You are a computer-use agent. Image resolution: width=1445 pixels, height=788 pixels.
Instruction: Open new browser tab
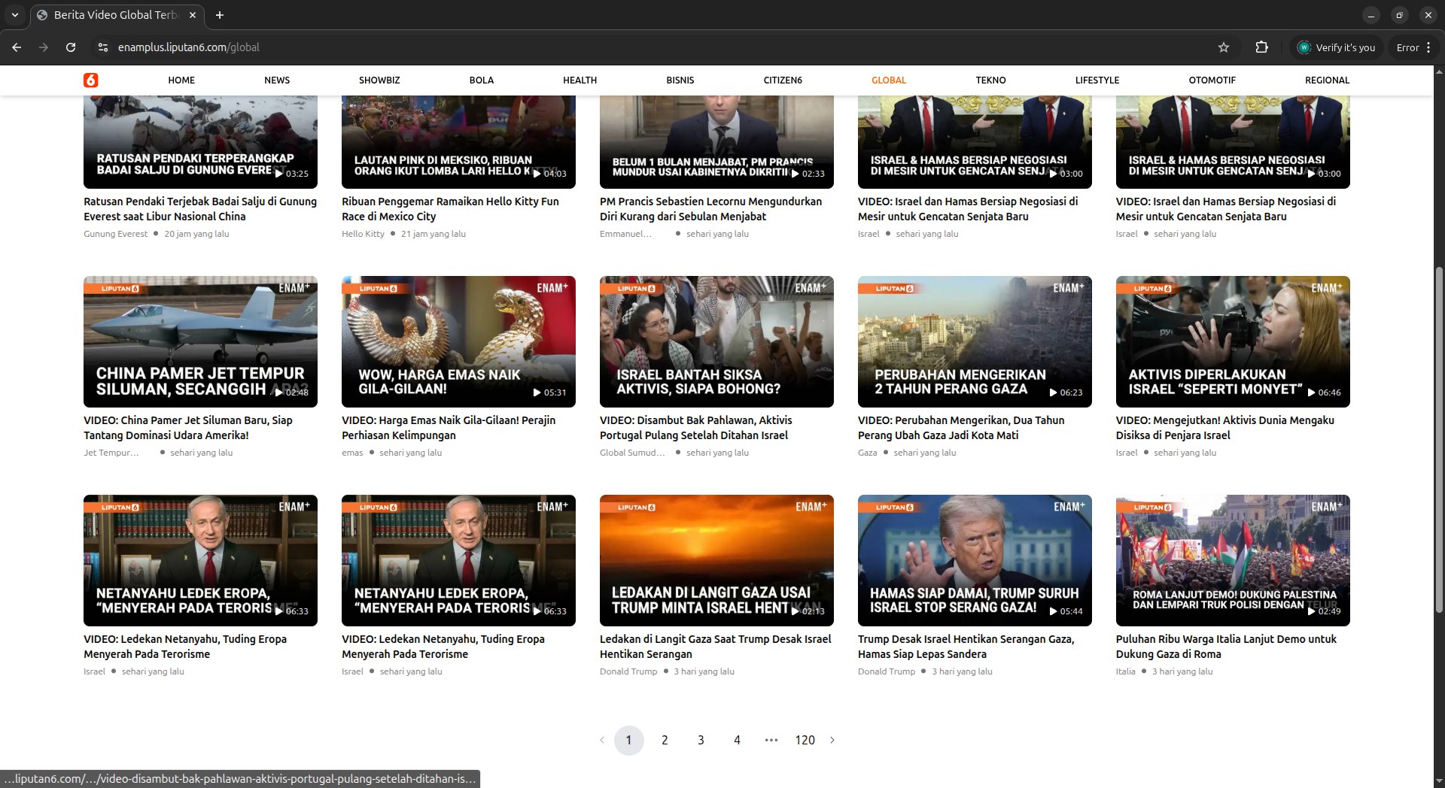220,15
